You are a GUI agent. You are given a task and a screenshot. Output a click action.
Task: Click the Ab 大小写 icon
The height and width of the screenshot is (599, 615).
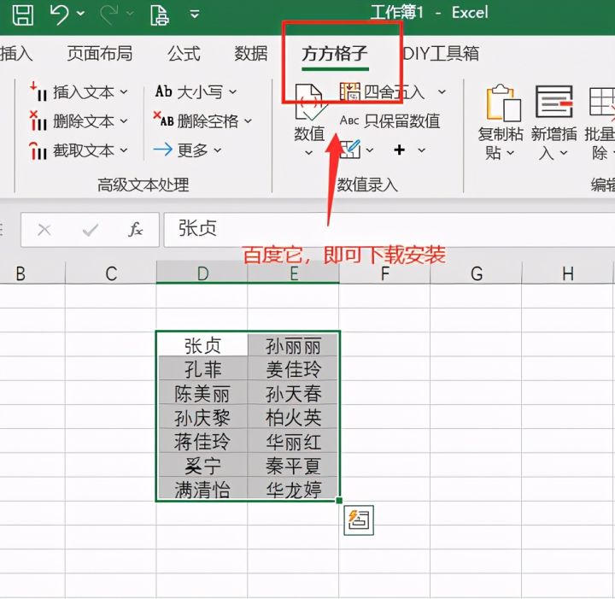pos(163,91)
